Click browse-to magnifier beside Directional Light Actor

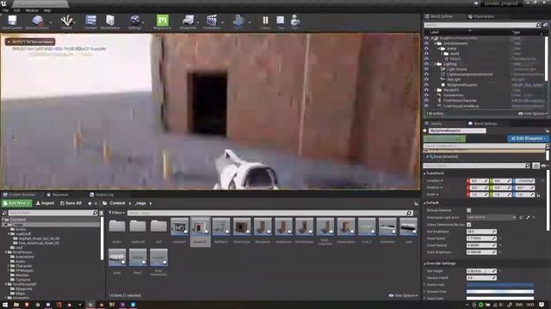click(x=521, y=217)
